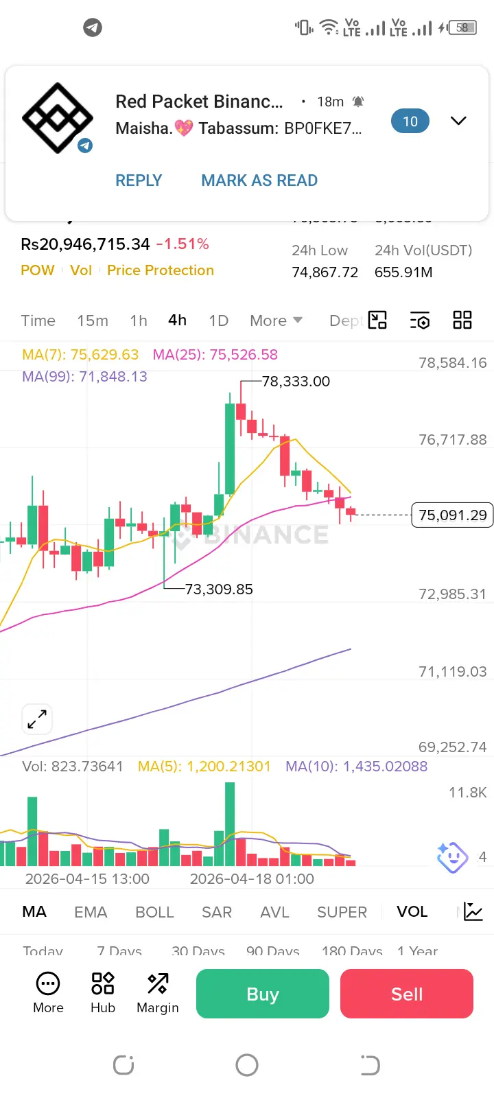Select the 1h chart interval
Image resolution: width=494 pixels, height=1098 pixels.
[139, 320]
